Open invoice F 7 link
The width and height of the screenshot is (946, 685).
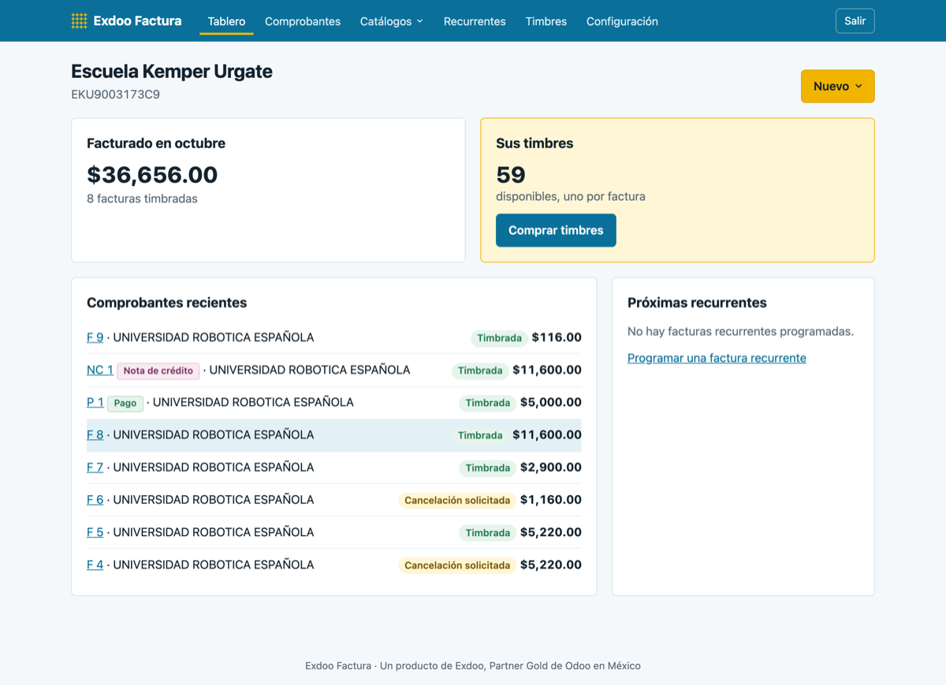click(x=95, y=467)
